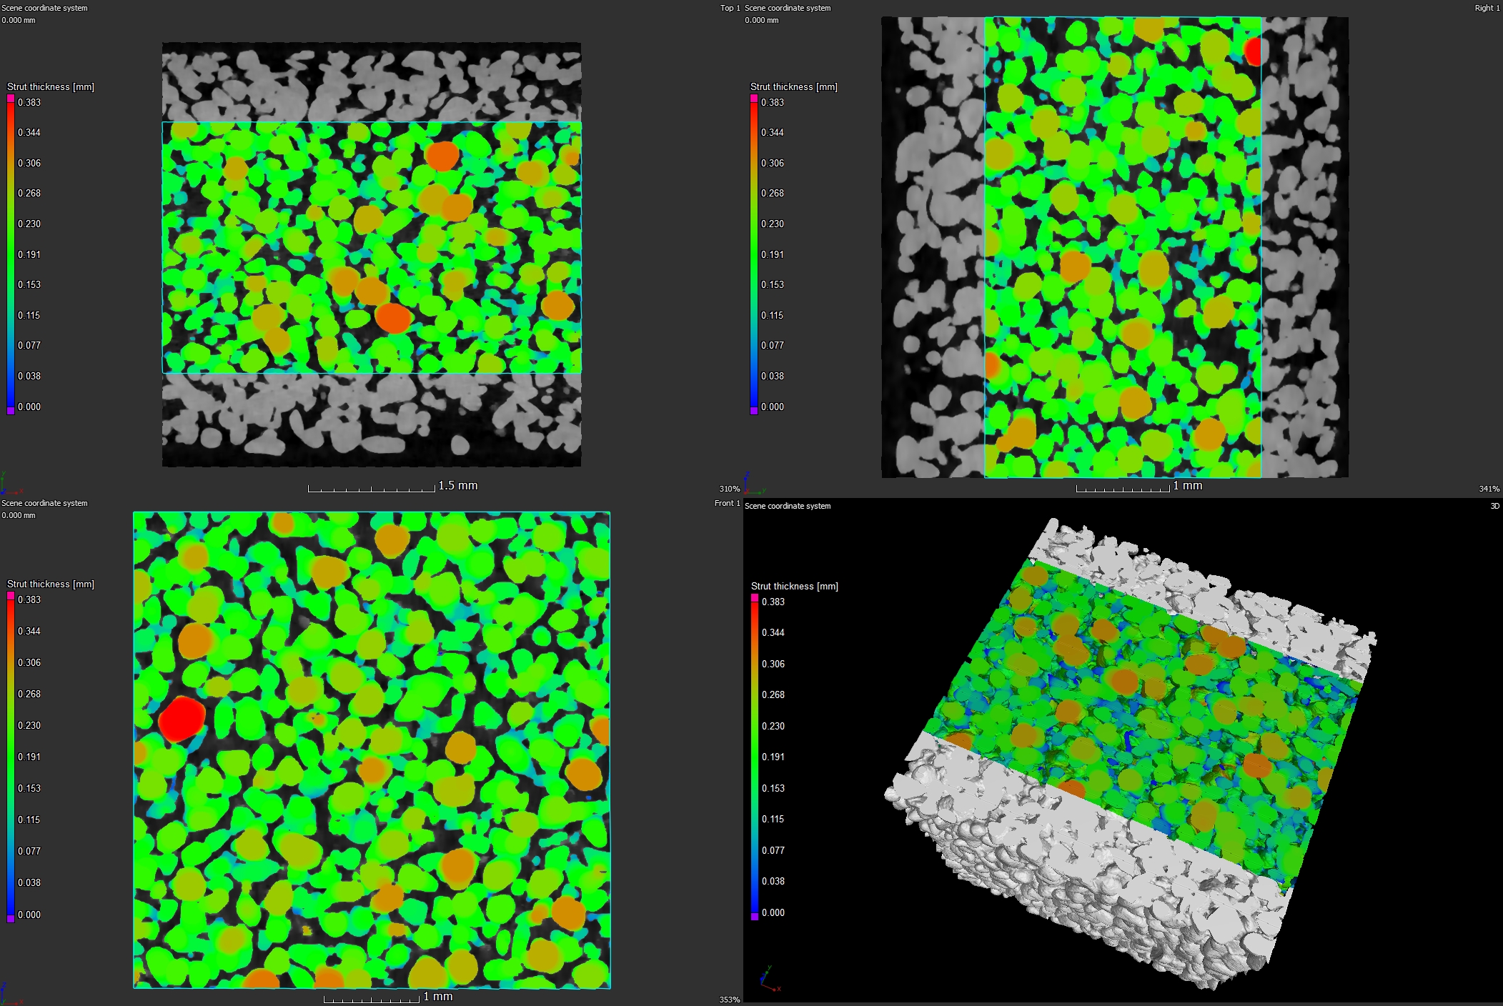Click the 0.383 maximum value in Front view legend
The image size is (1503, 1006).
(29, 599)
